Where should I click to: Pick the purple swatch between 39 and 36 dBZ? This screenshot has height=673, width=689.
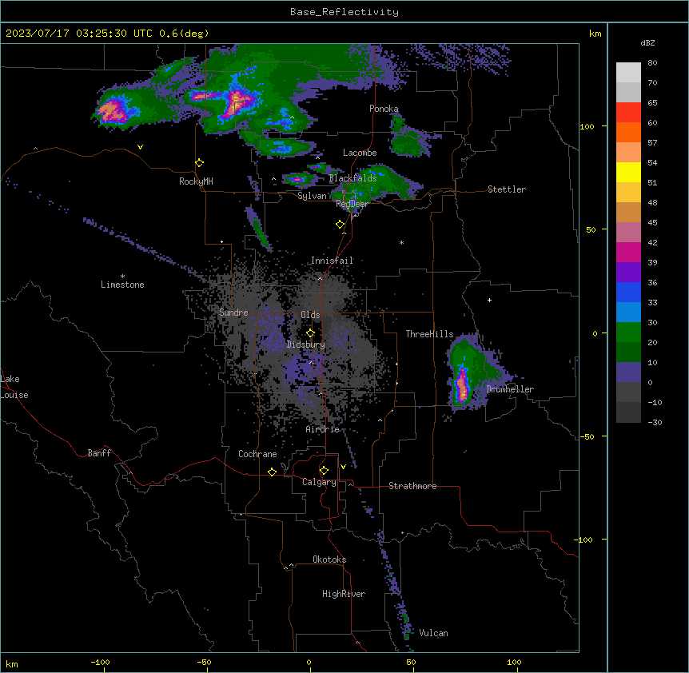click(x=628, y=273)
